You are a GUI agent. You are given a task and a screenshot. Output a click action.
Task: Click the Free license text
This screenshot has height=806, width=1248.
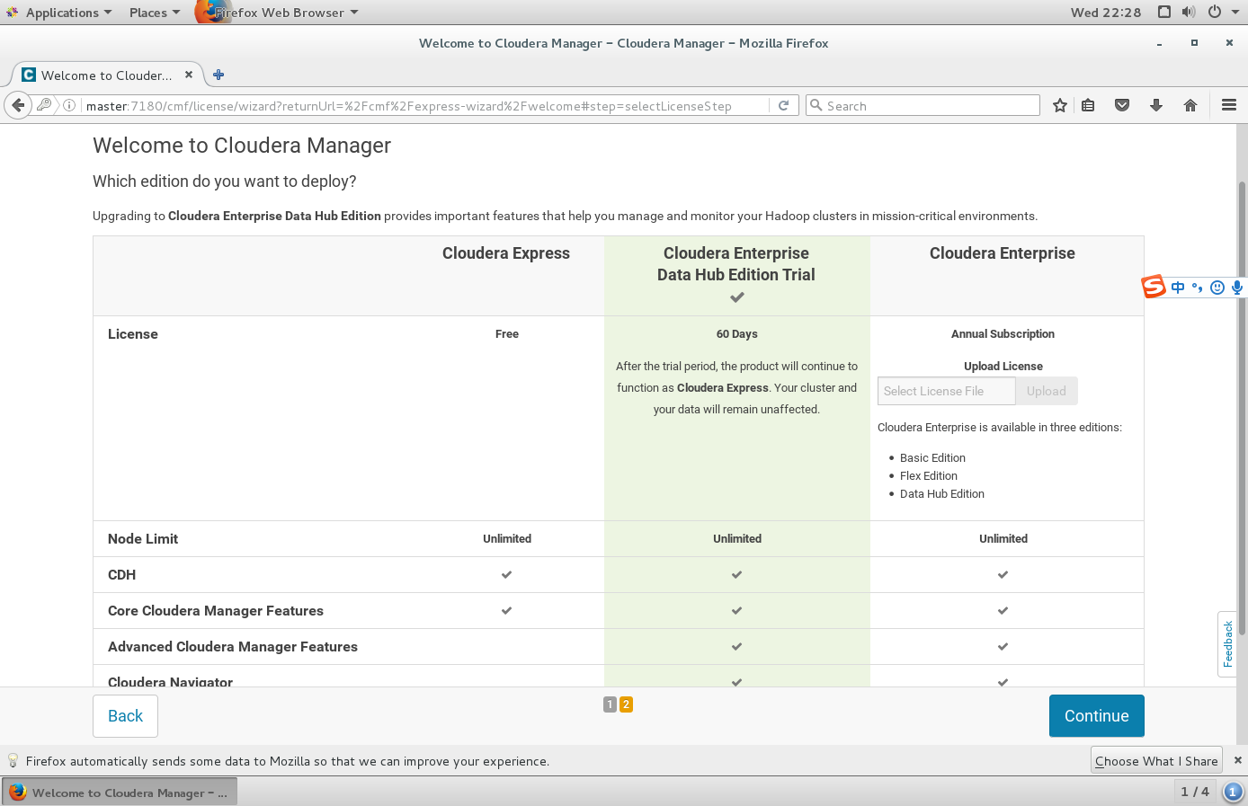coord(507,333)
